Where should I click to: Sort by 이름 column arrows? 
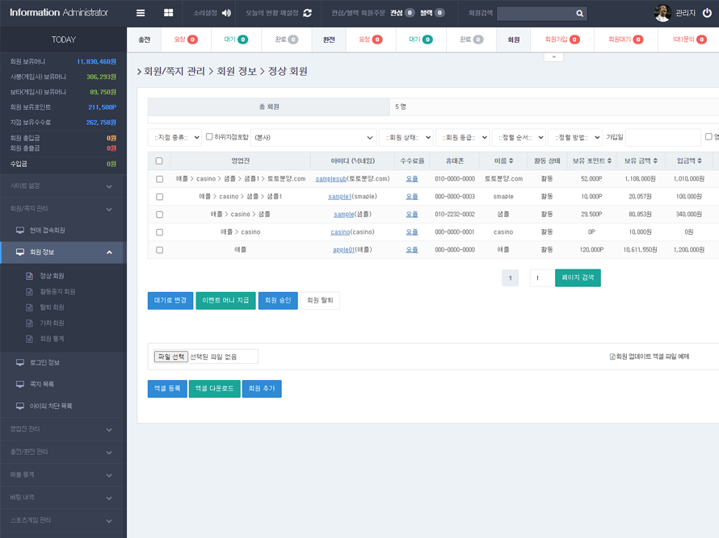[511, 161]
